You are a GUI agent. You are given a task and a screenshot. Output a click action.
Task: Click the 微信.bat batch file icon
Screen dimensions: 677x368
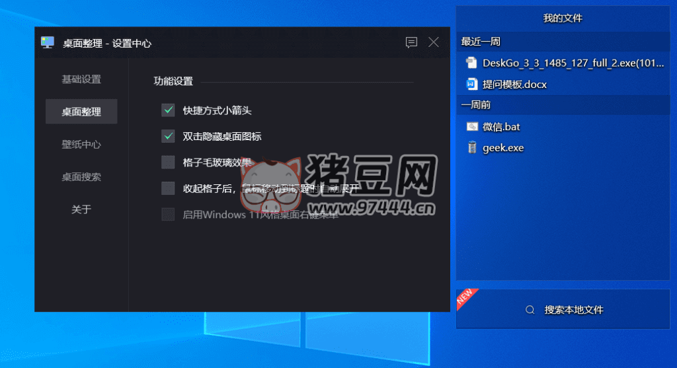click(x=471, y=126)
